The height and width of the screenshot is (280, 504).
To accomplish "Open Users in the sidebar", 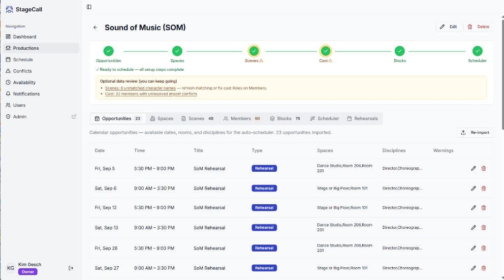I will (x=41, y=105).
